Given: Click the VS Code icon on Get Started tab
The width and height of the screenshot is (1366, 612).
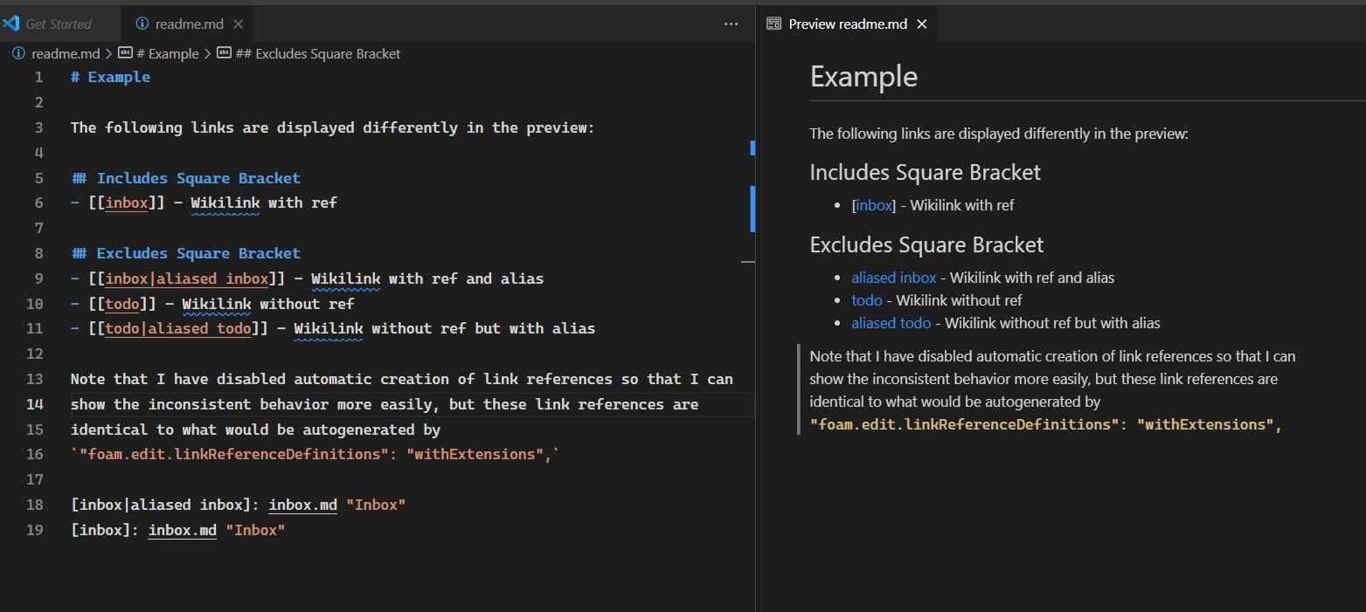Looking at the screenshot, I should tap(11, 24).
